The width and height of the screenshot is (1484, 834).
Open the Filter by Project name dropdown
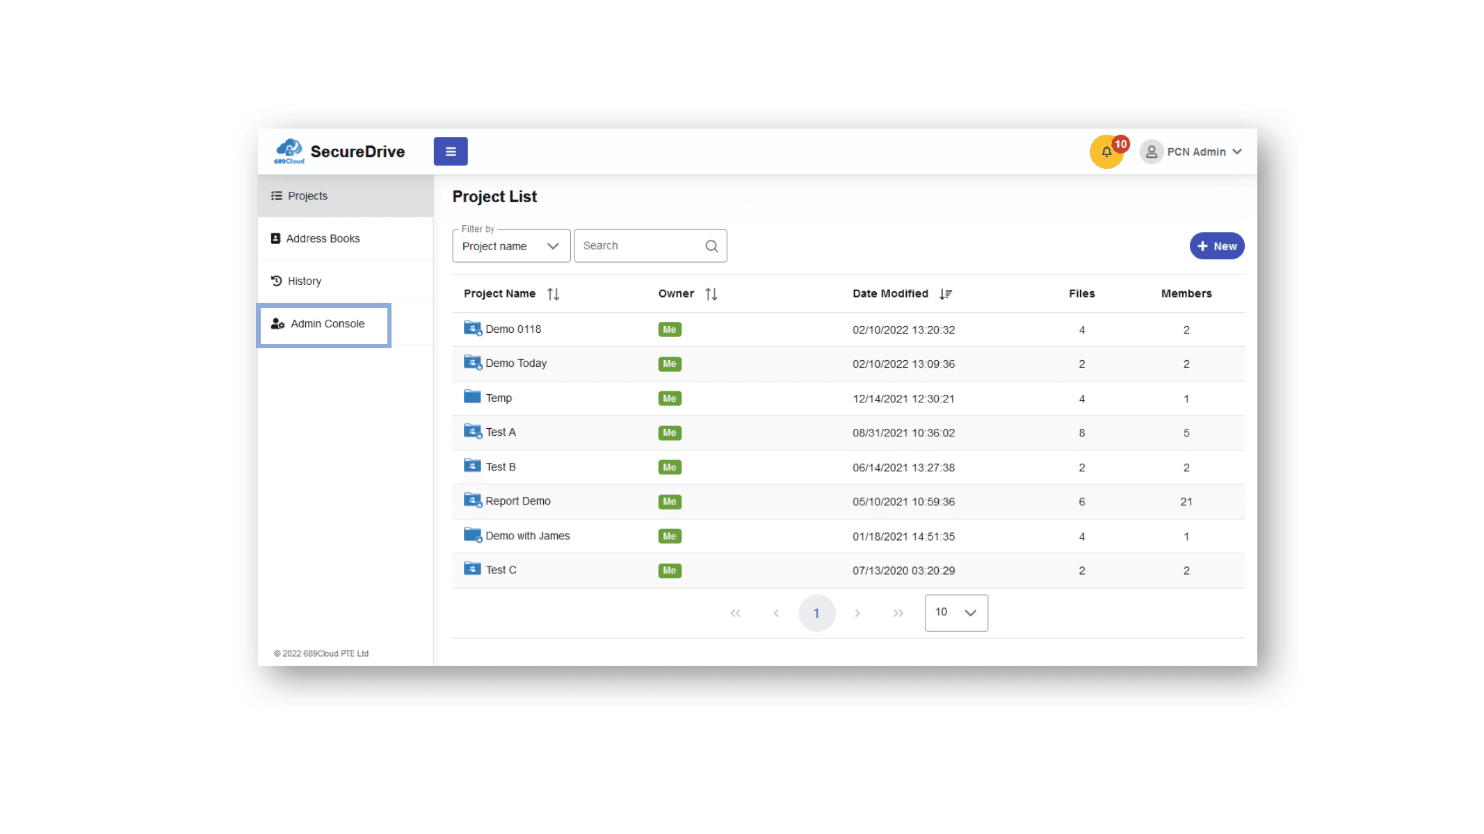tap(511, 246)
